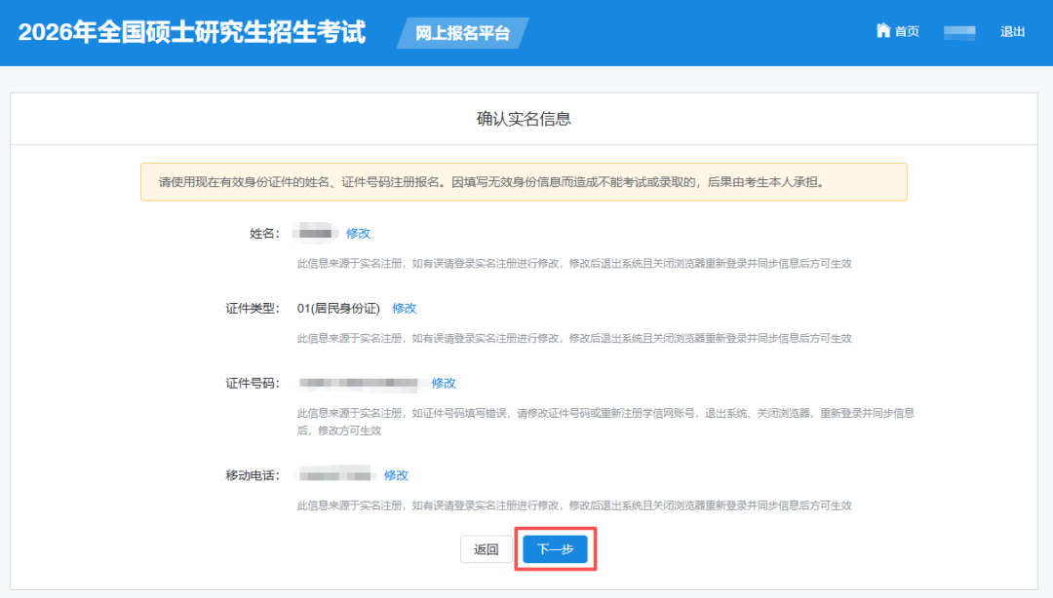
Task: Click the home icon in the header
Action: pyautogui.click(x=883, y=31)
